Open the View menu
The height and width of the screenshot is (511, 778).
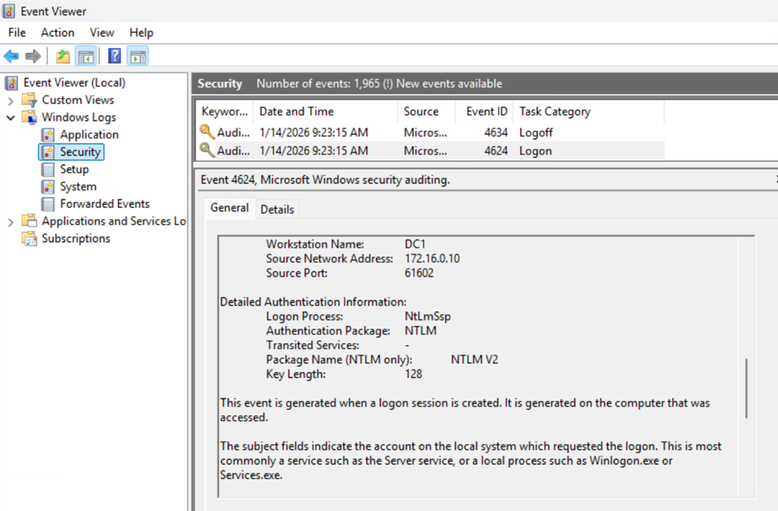[x=101, y=33]
